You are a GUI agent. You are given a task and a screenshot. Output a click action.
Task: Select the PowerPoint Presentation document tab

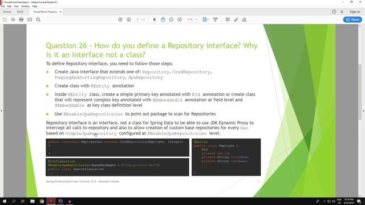coord(46,11)
